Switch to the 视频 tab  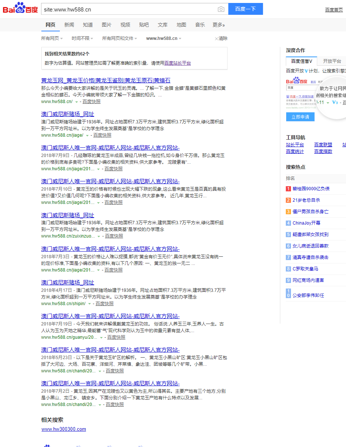point(125,25)
